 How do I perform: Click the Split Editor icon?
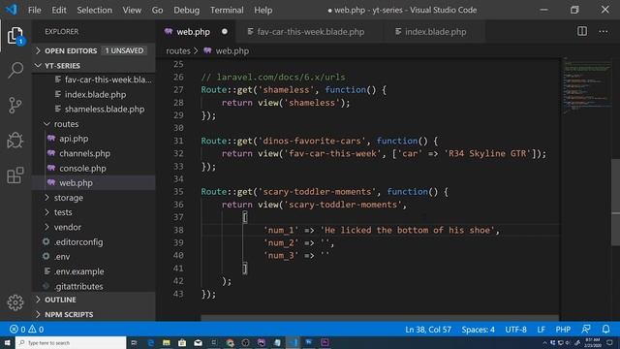point(582,31)
